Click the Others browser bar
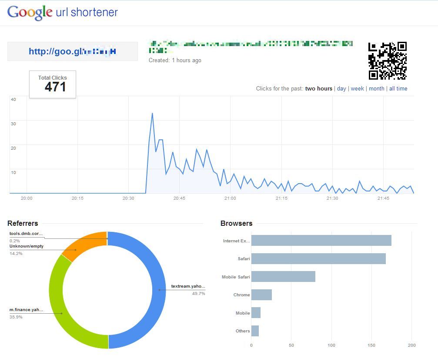438x362 pixels. 255,331
